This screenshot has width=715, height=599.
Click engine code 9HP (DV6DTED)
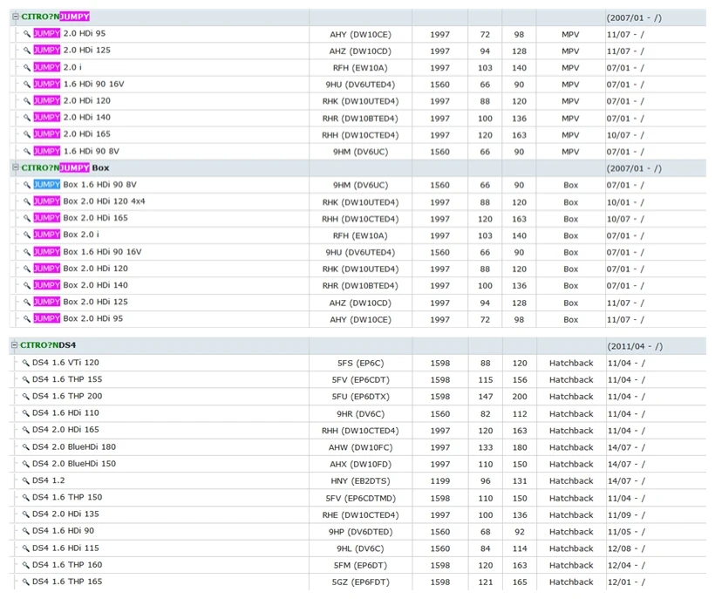360,532
